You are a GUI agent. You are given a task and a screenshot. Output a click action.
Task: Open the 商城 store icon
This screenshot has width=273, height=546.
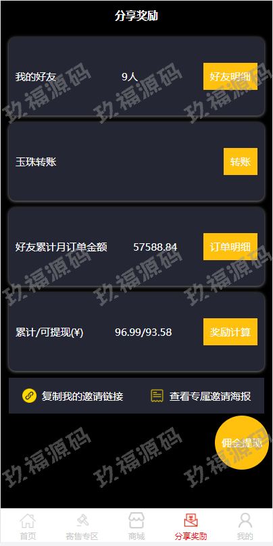point(136,520)
